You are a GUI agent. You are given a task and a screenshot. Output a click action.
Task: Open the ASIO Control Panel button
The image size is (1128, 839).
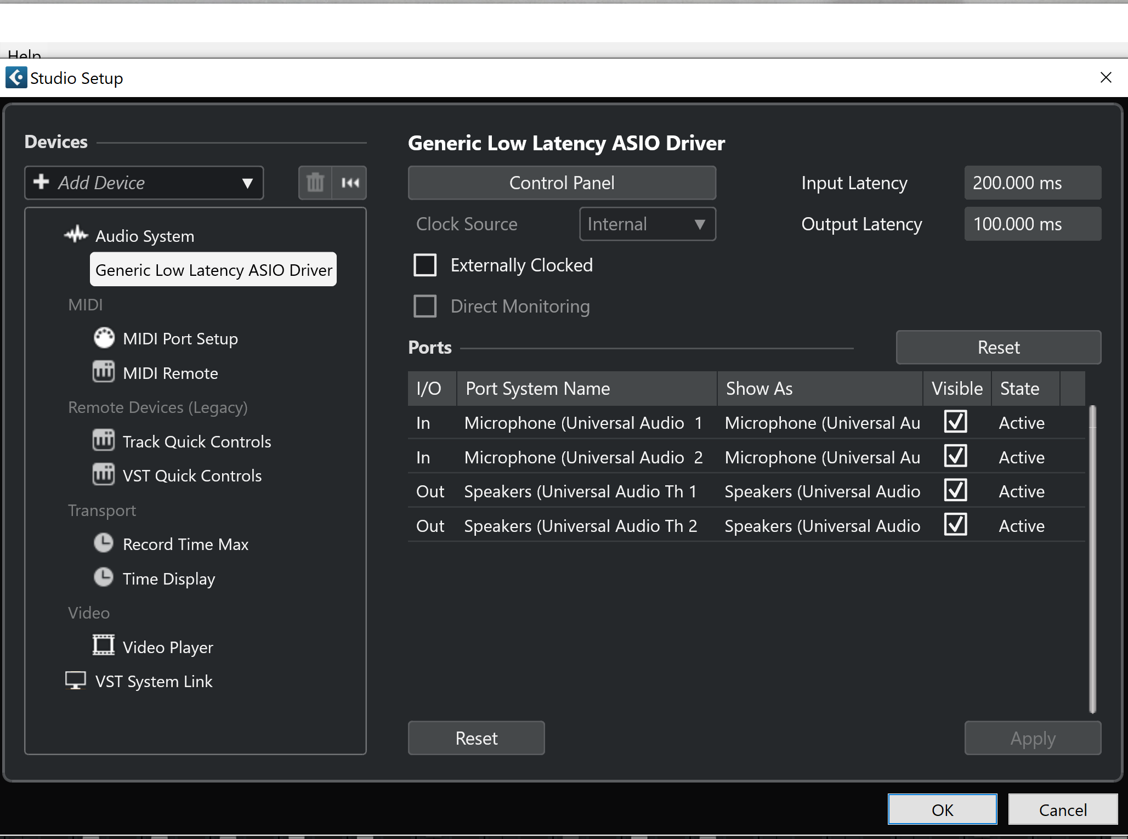[x=562, y=183]
